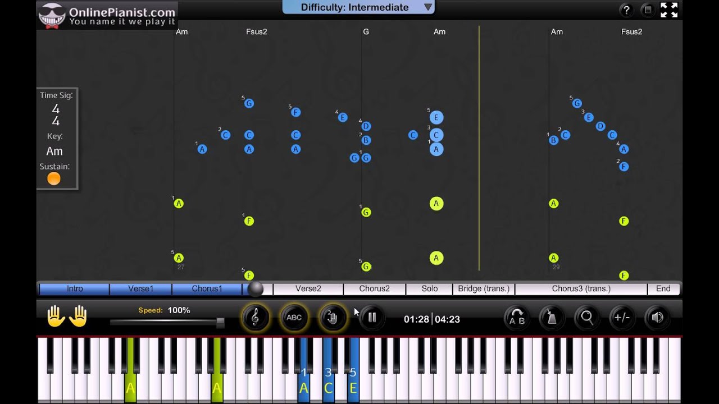The image size is (719, 404).
Task: Toggle the right hand icon
Action: (79, 316)
